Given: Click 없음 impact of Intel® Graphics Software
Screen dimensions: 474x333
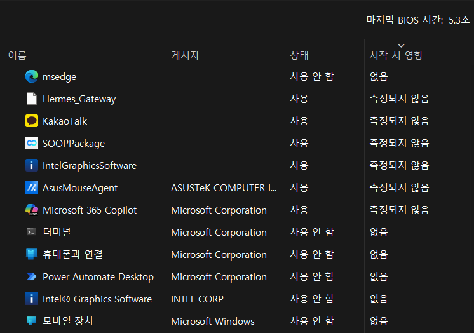Looking at the screenshot, I should coord(379,299).
